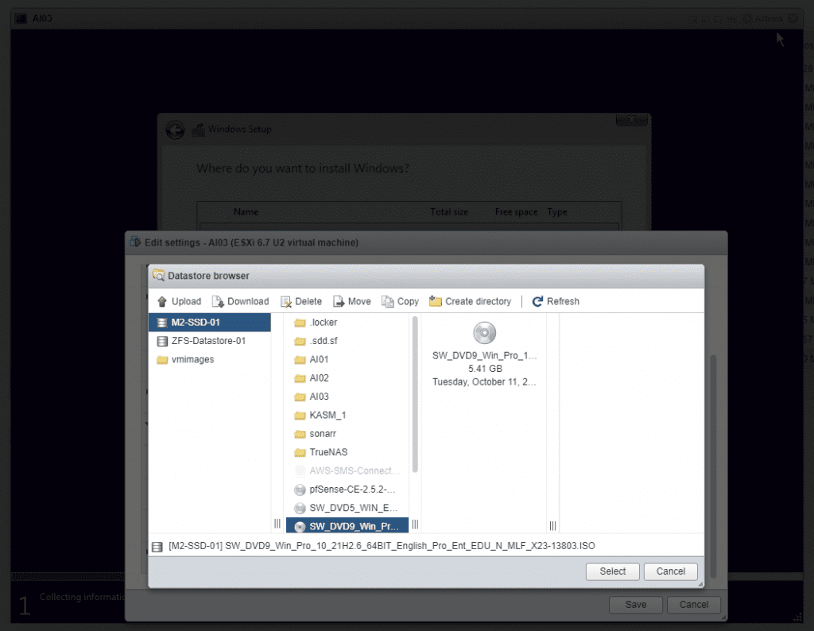The image size is (814, 631).
Task: Open the AI02 folder
Action: (x=347, y=378)
